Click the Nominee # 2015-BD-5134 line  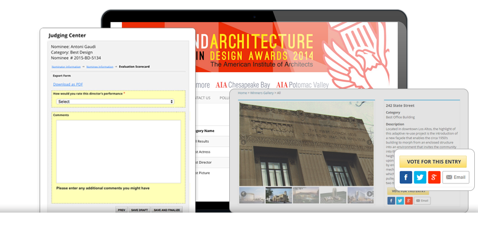pyautogui.click(x=76, y=58)
